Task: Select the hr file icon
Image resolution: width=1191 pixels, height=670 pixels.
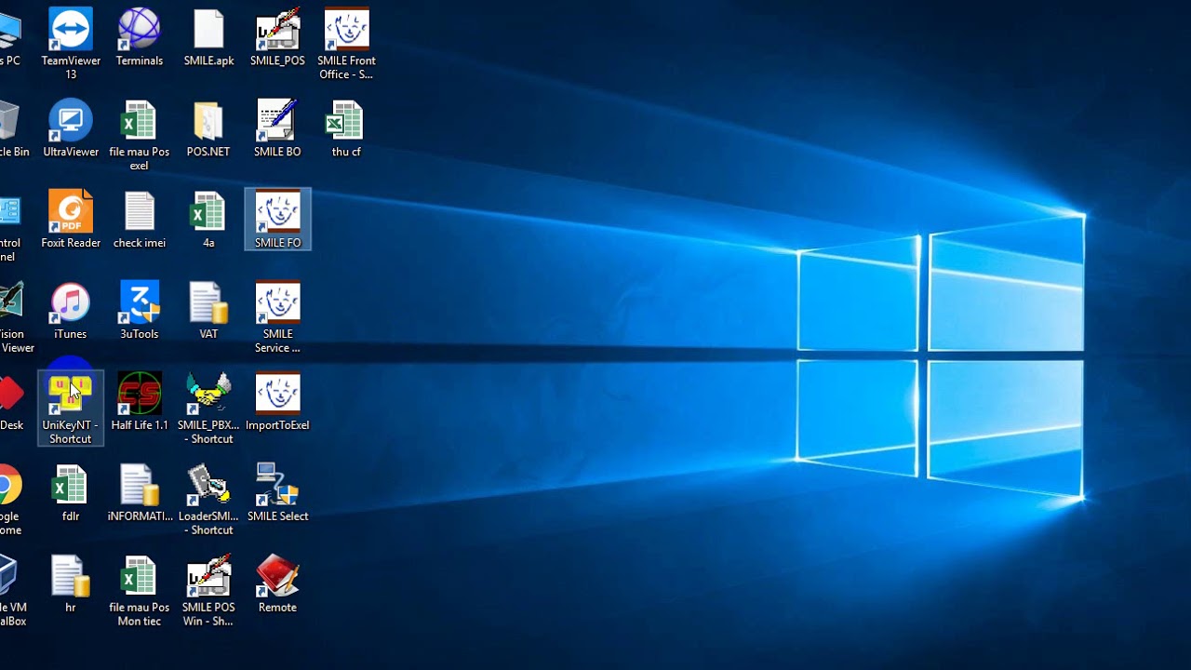Action: [71, 584]
